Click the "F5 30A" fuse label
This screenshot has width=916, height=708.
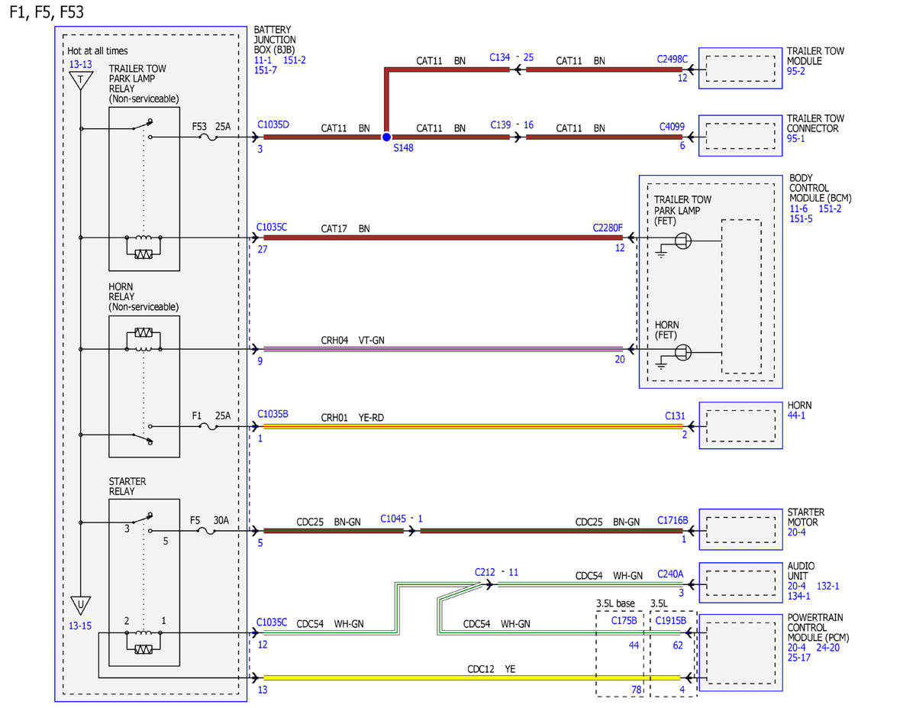click(209, 520)
